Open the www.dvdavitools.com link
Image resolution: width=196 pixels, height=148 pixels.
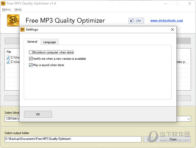tap(167, 21)
